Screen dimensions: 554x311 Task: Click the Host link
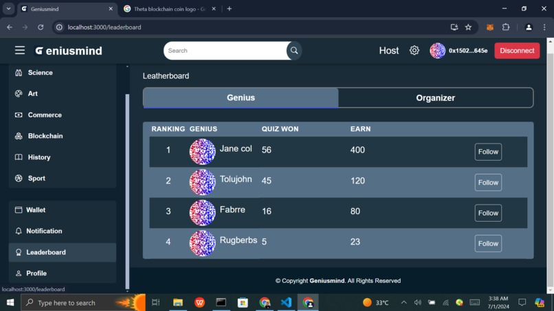[x=388, y=51]
